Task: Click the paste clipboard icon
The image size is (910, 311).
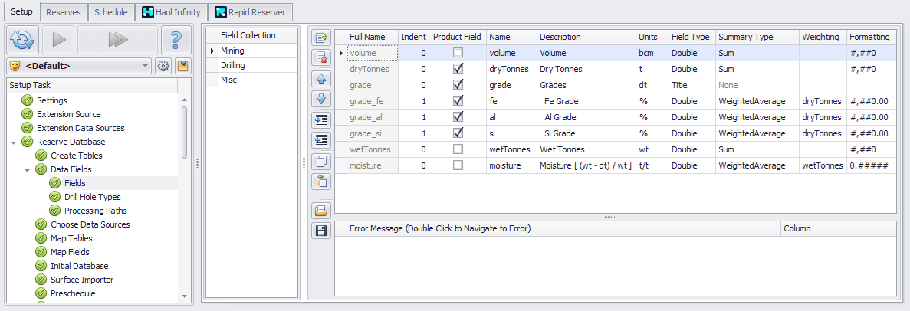Action: (x=321, y=182)
